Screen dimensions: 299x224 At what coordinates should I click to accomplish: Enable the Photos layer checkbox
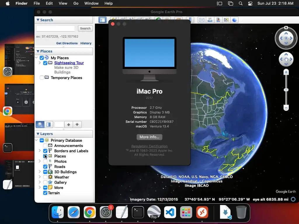pyautogui.click(x=45, y=161)
